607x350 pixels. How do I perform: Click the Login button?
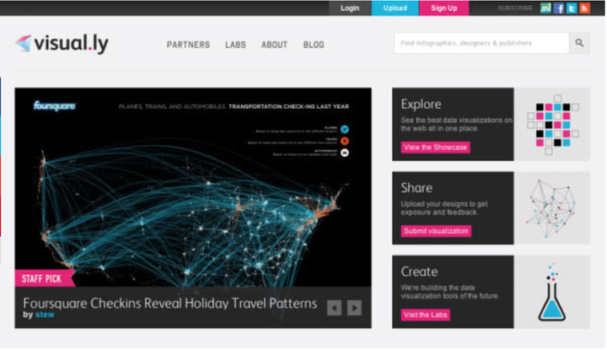tap(350, 8)
